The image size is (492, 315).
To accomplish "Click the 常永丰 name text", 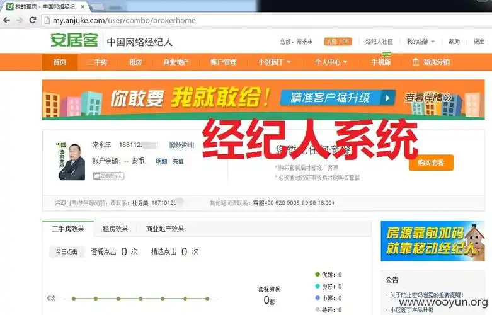I will point(101,145).
